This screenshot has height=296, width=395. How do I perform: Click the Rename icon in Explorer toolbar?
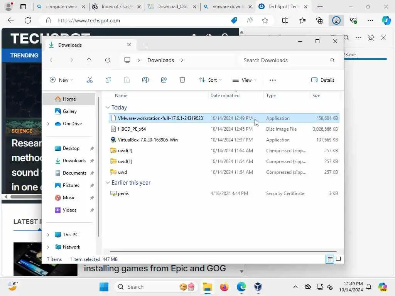145,80
